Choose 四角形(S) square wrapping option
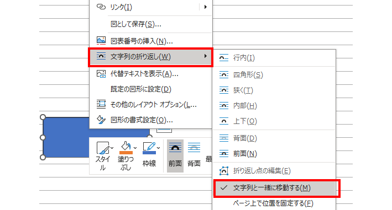The height and width of the screenshot is (210, 392). (x=274, y=75)
